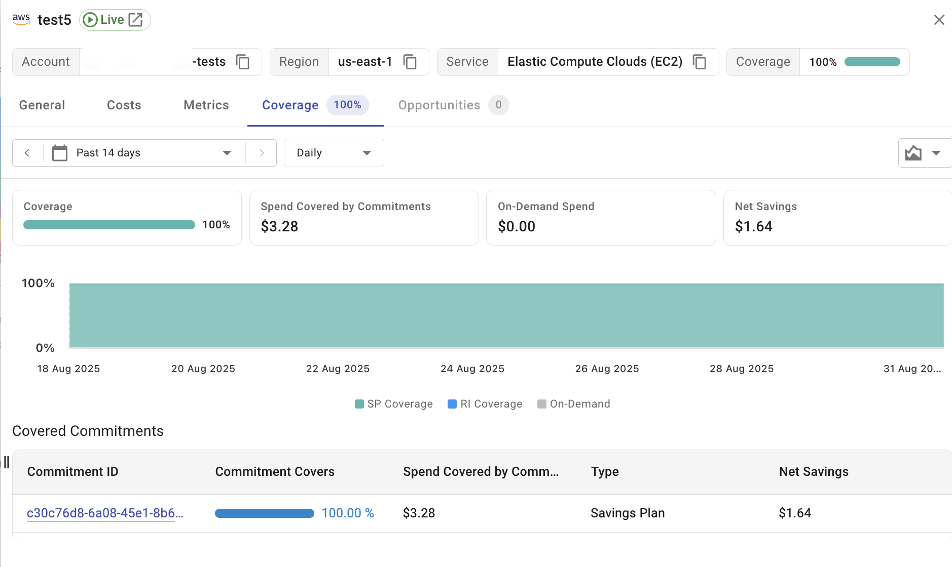This screenshot has height=567, width=952.
Task: Click the panel resize handle bars
Action: pos(7,462)
